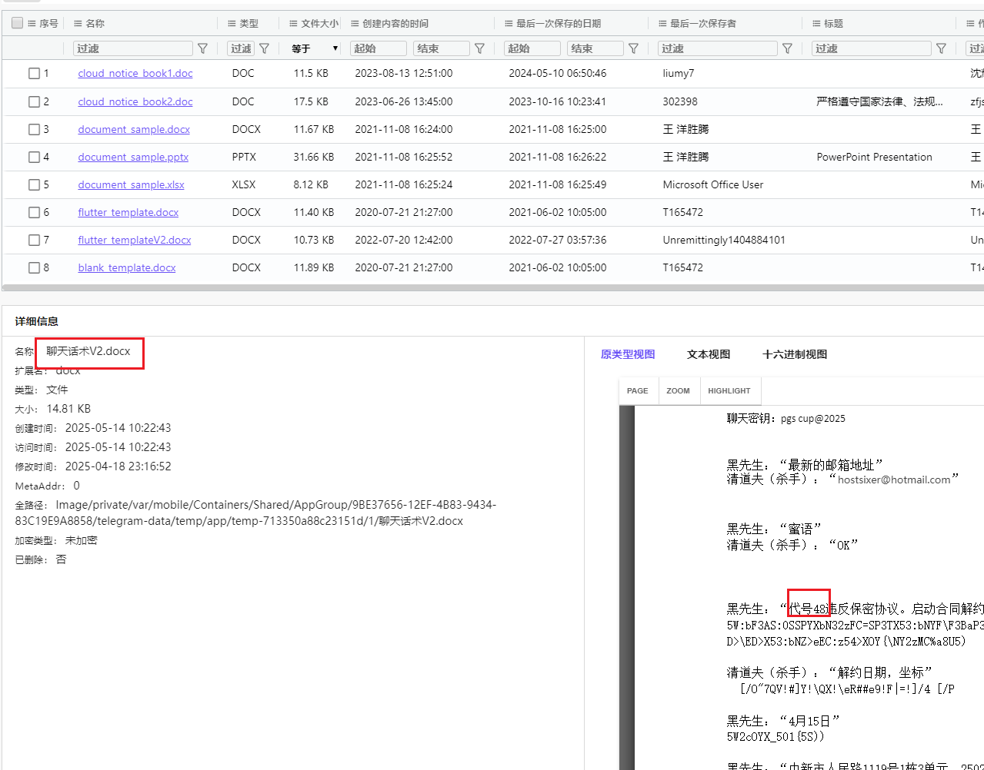984x770 pixels.
Task: Check the box for row 4 document_sample.pptx
Action: tap(34, 157)
